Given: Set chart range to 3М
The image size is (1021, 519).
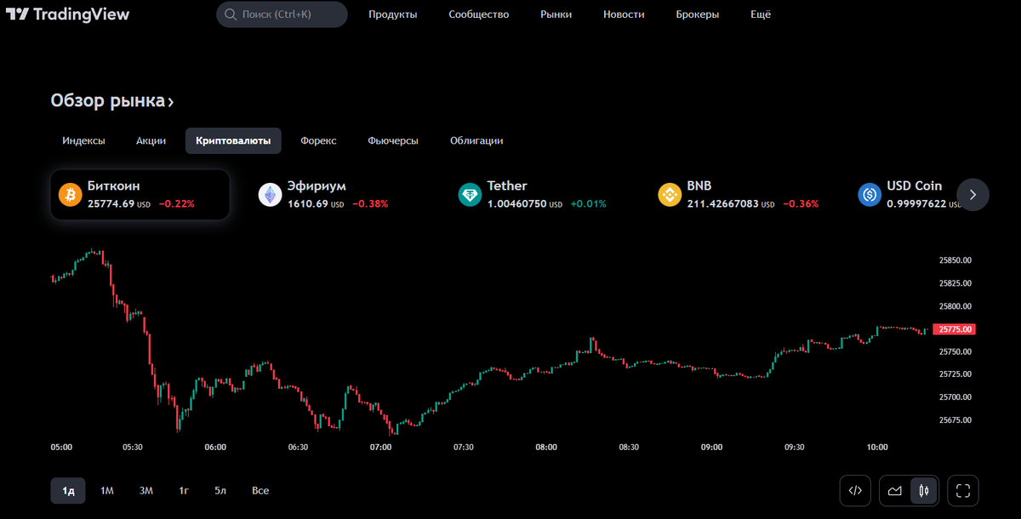Looking at the screenshot, I should (x=146, y=491).
